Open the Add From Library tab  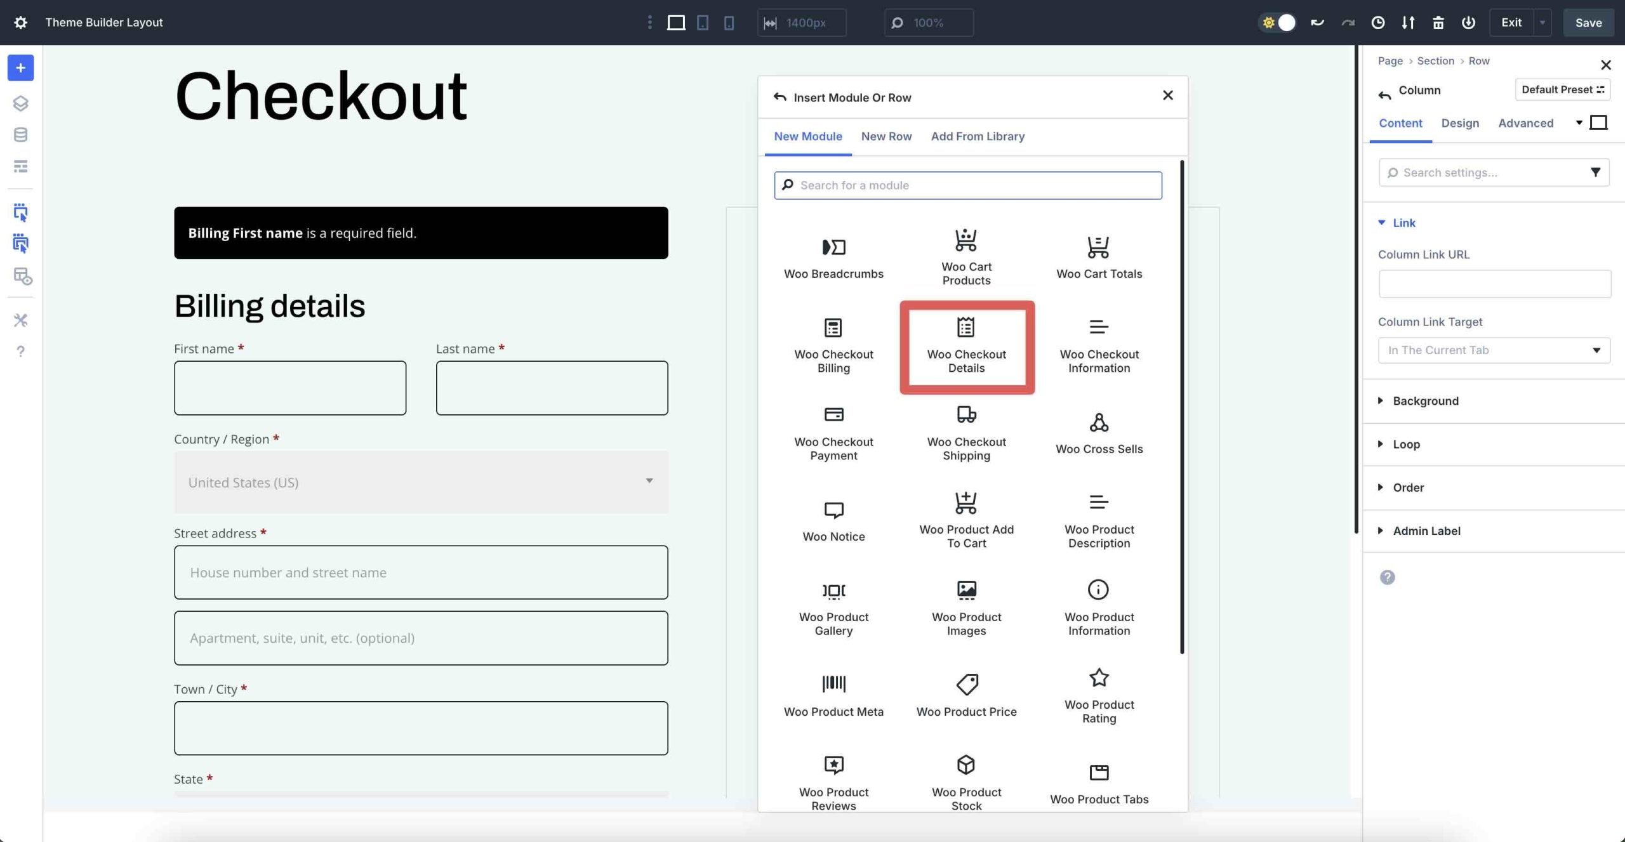coord(978,136)
